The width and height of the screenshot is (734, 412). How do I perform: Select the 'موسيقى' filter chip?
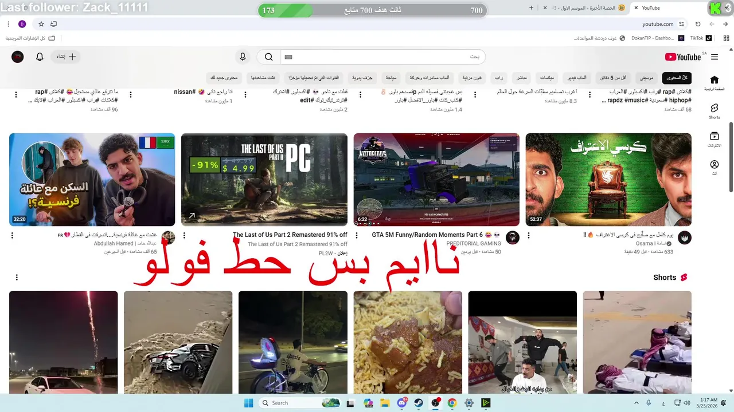coord(647,77)
